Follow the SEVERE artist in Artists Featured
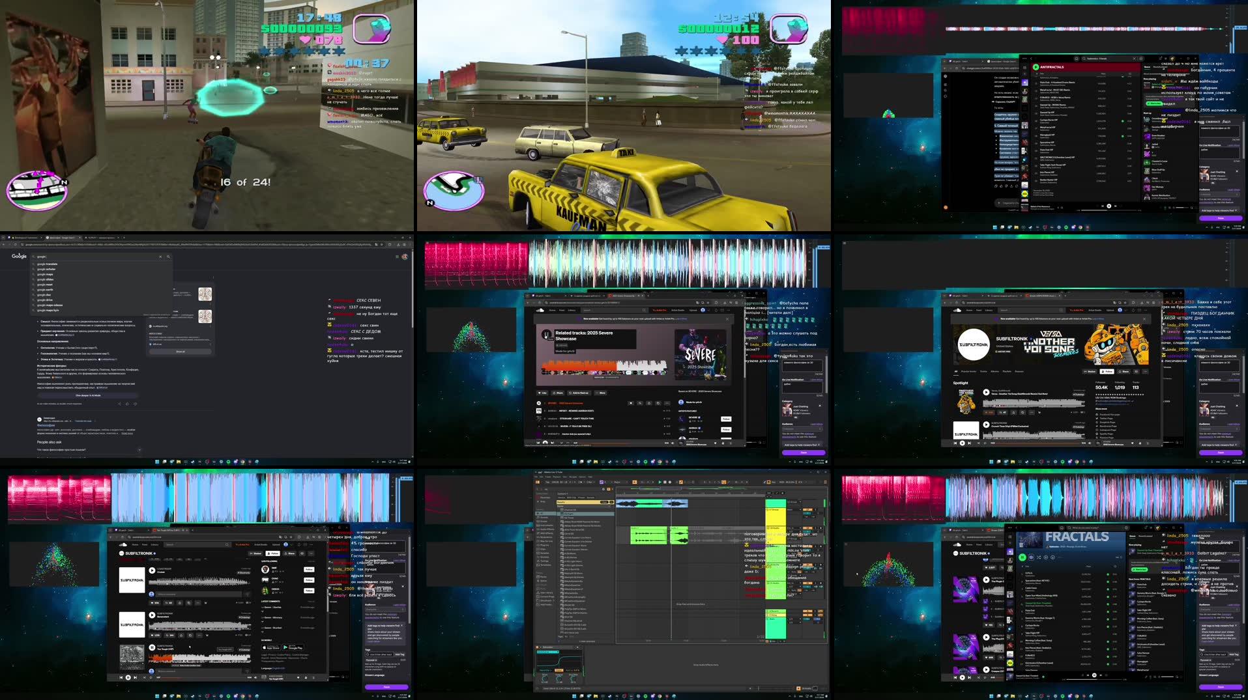Image resolution: width=1248 pixels, height=700 pixels. [726, 419]
